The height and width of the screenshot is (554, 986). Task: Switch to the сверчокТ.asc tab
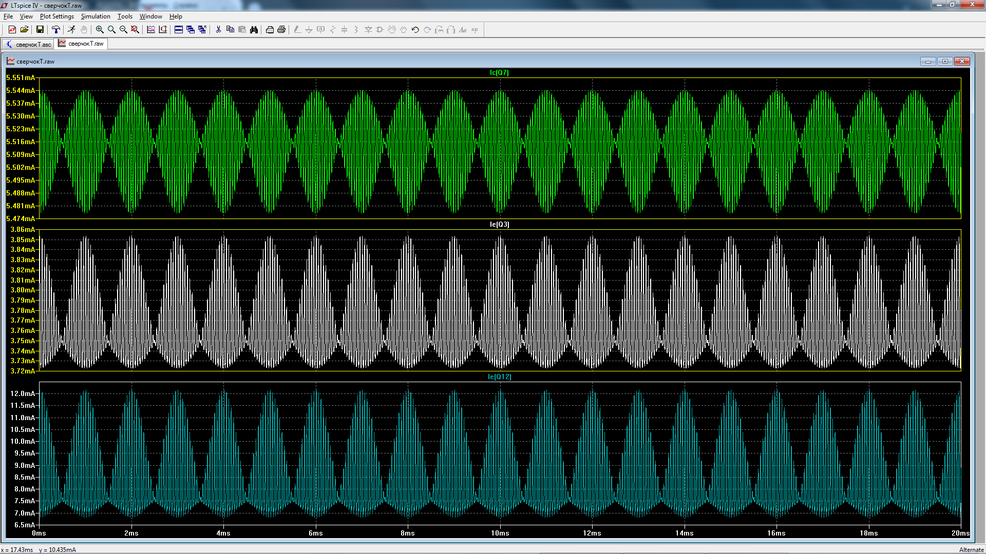tap(29, 44)
